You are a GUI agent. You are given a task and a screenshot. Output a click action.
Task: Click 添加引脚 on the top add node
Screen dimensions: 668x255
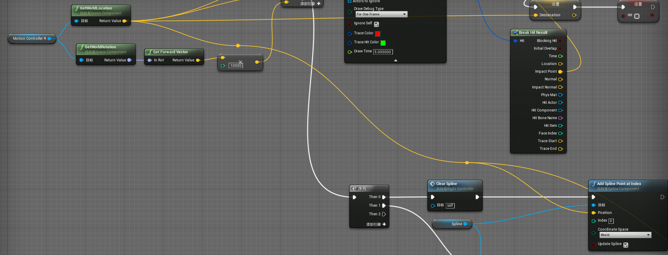tap(310, 4)
